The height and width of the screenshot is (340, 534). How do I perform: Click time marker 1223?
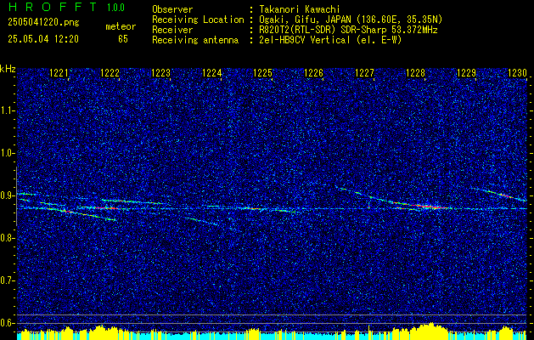coord(160,73)
